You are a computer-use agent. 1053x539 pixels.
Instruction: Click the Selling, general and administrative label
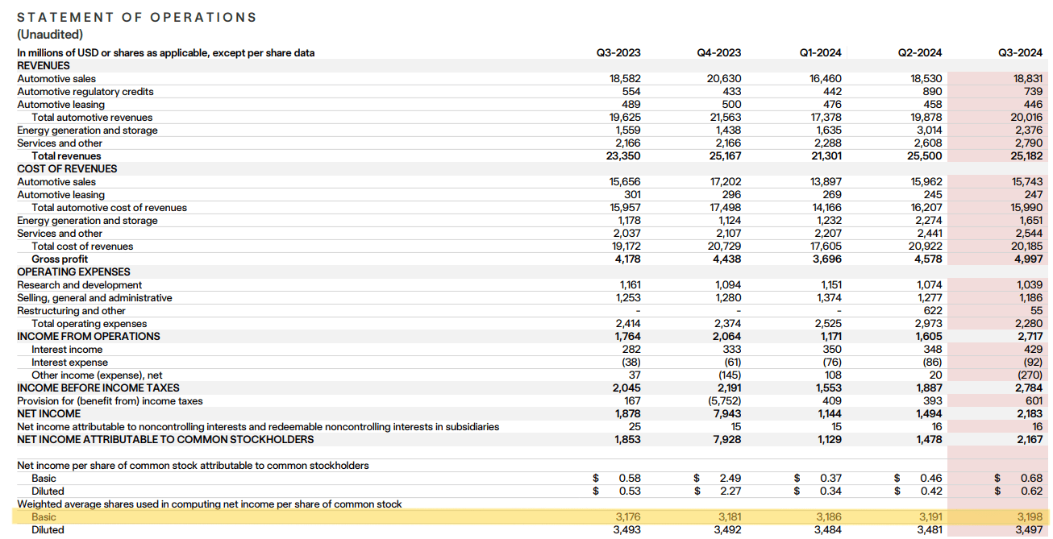94,298
